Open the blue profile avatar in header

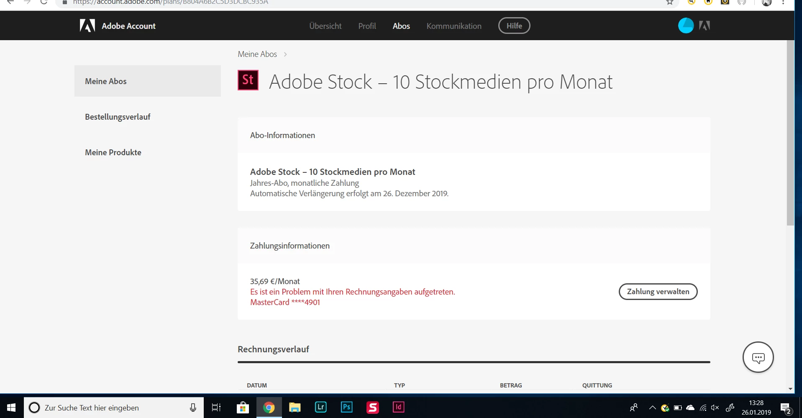point(686,26)
